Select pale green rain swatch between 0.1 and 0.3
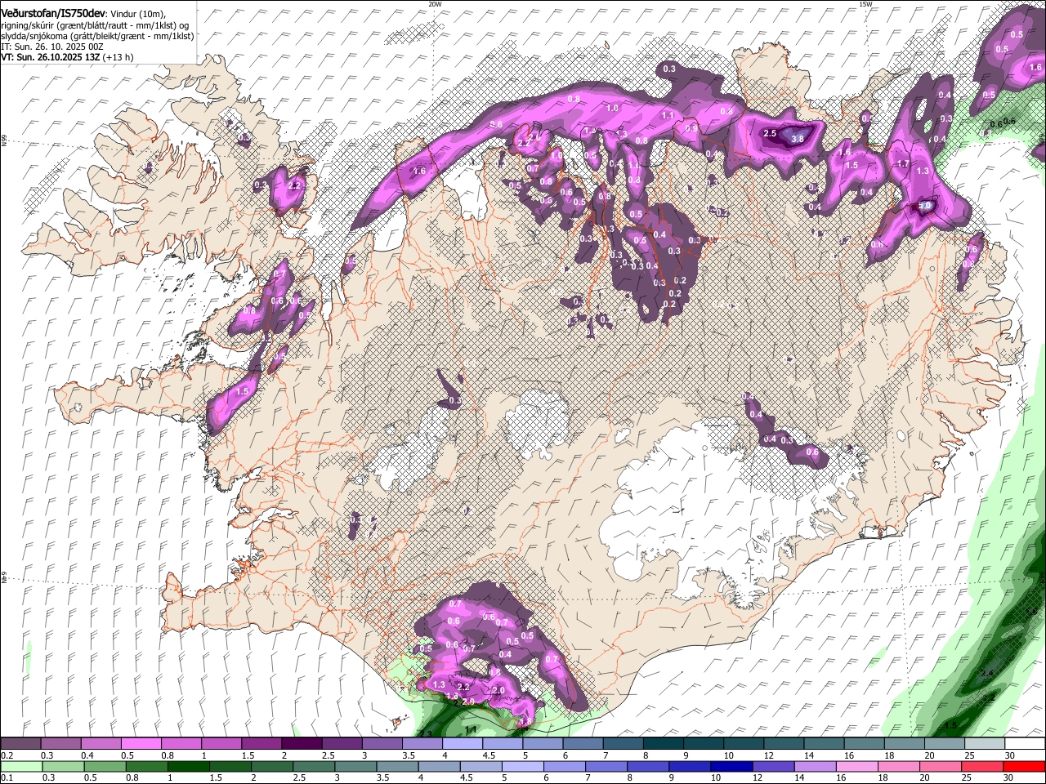This screenshot has height=784, width=1046. point(21,766)
